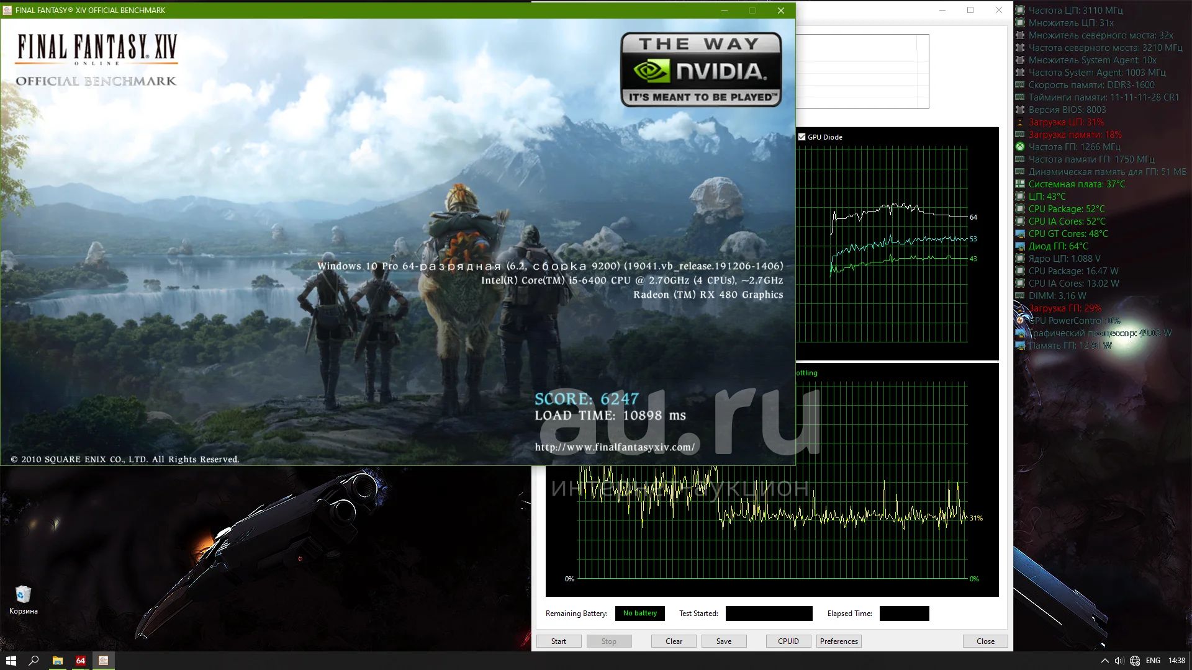1192x670 pixels.
Task: Click the Множитель ЦП sensor icon
Action: [x=1019, y=23]
